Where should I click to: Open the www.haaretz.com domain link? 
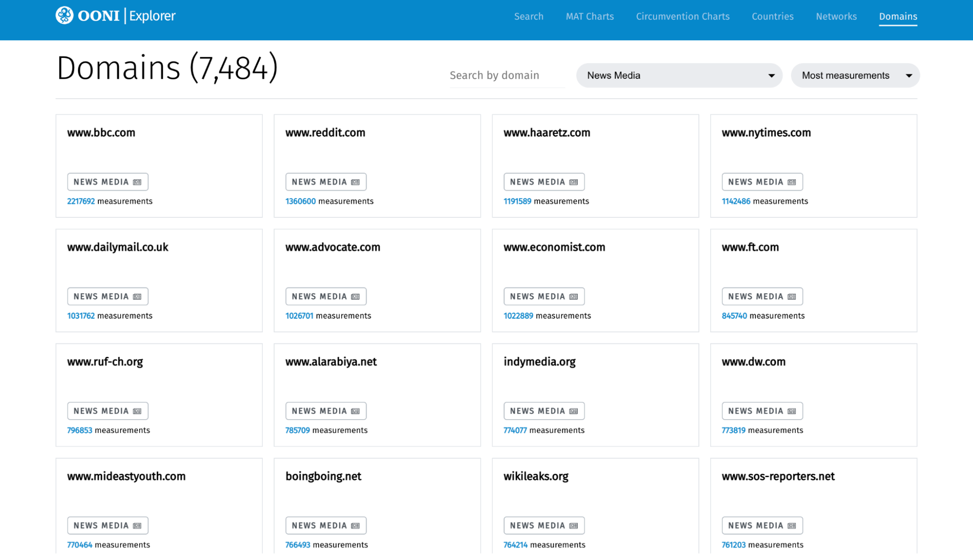[x=547, y=133]
